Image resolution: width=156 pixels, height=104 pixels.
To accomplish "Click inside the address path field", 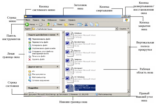I will 74,29.
